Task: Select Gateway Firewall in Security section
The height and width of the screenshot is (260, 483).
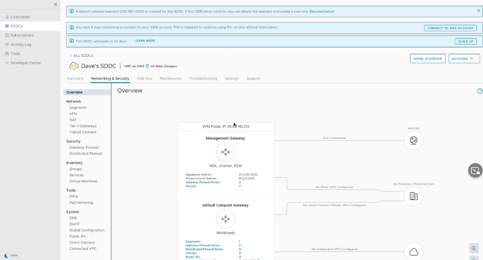Action: pos(84,147)
